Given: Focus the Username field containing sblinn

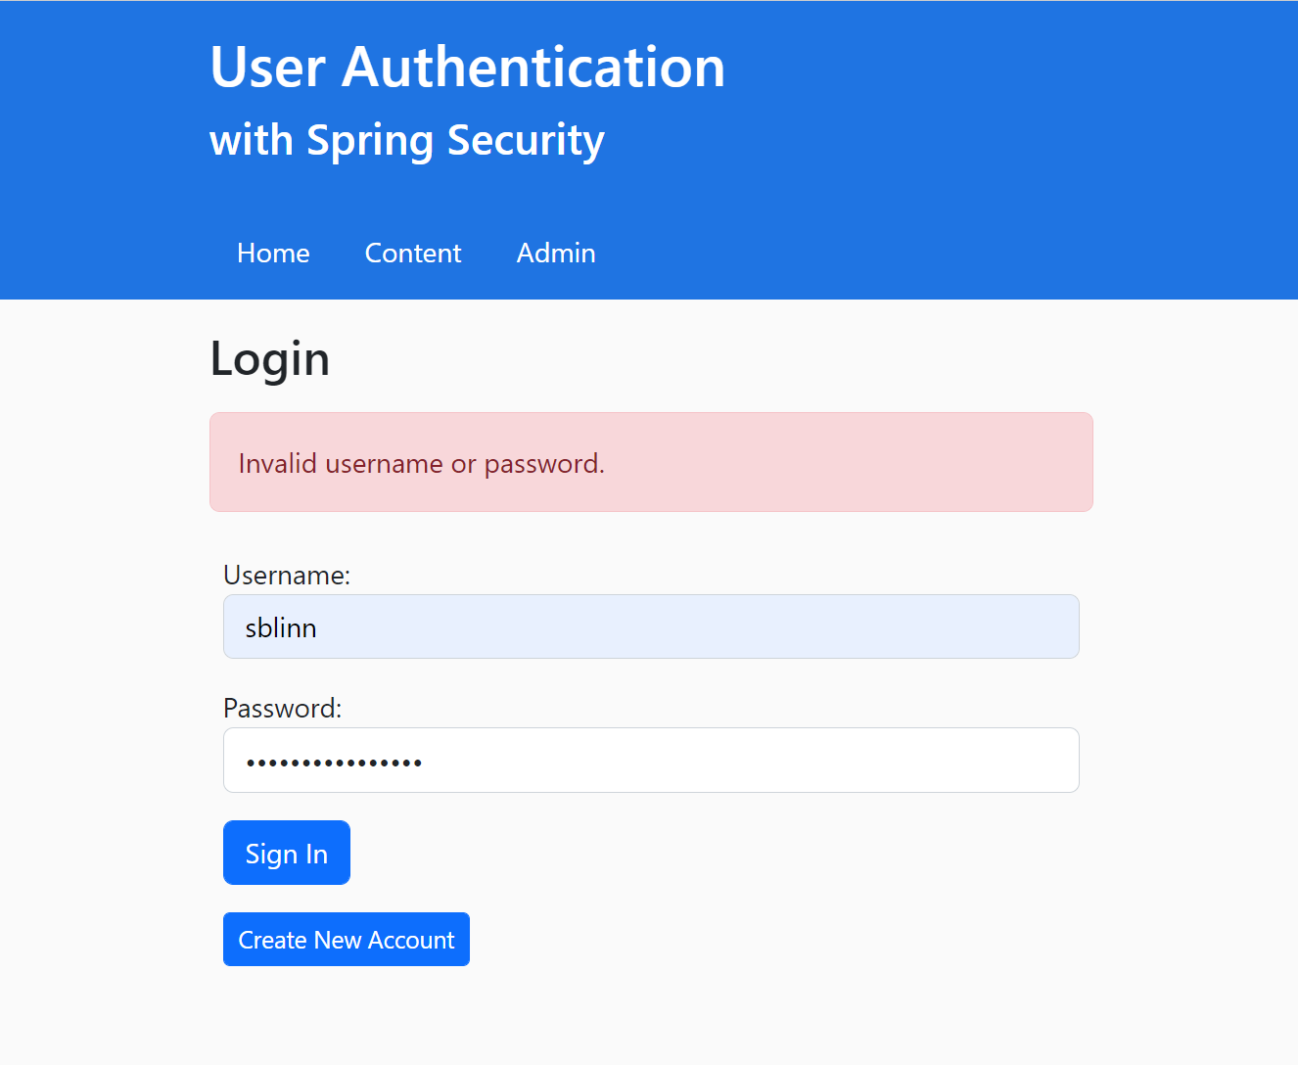Looking at the screenshot, I should coord(651,626).
